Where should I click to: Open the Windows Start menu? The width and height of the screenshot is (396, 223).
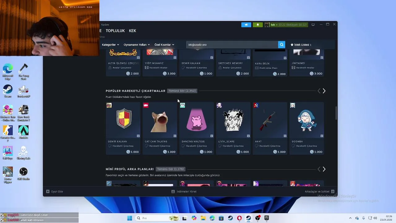[130, 218]
